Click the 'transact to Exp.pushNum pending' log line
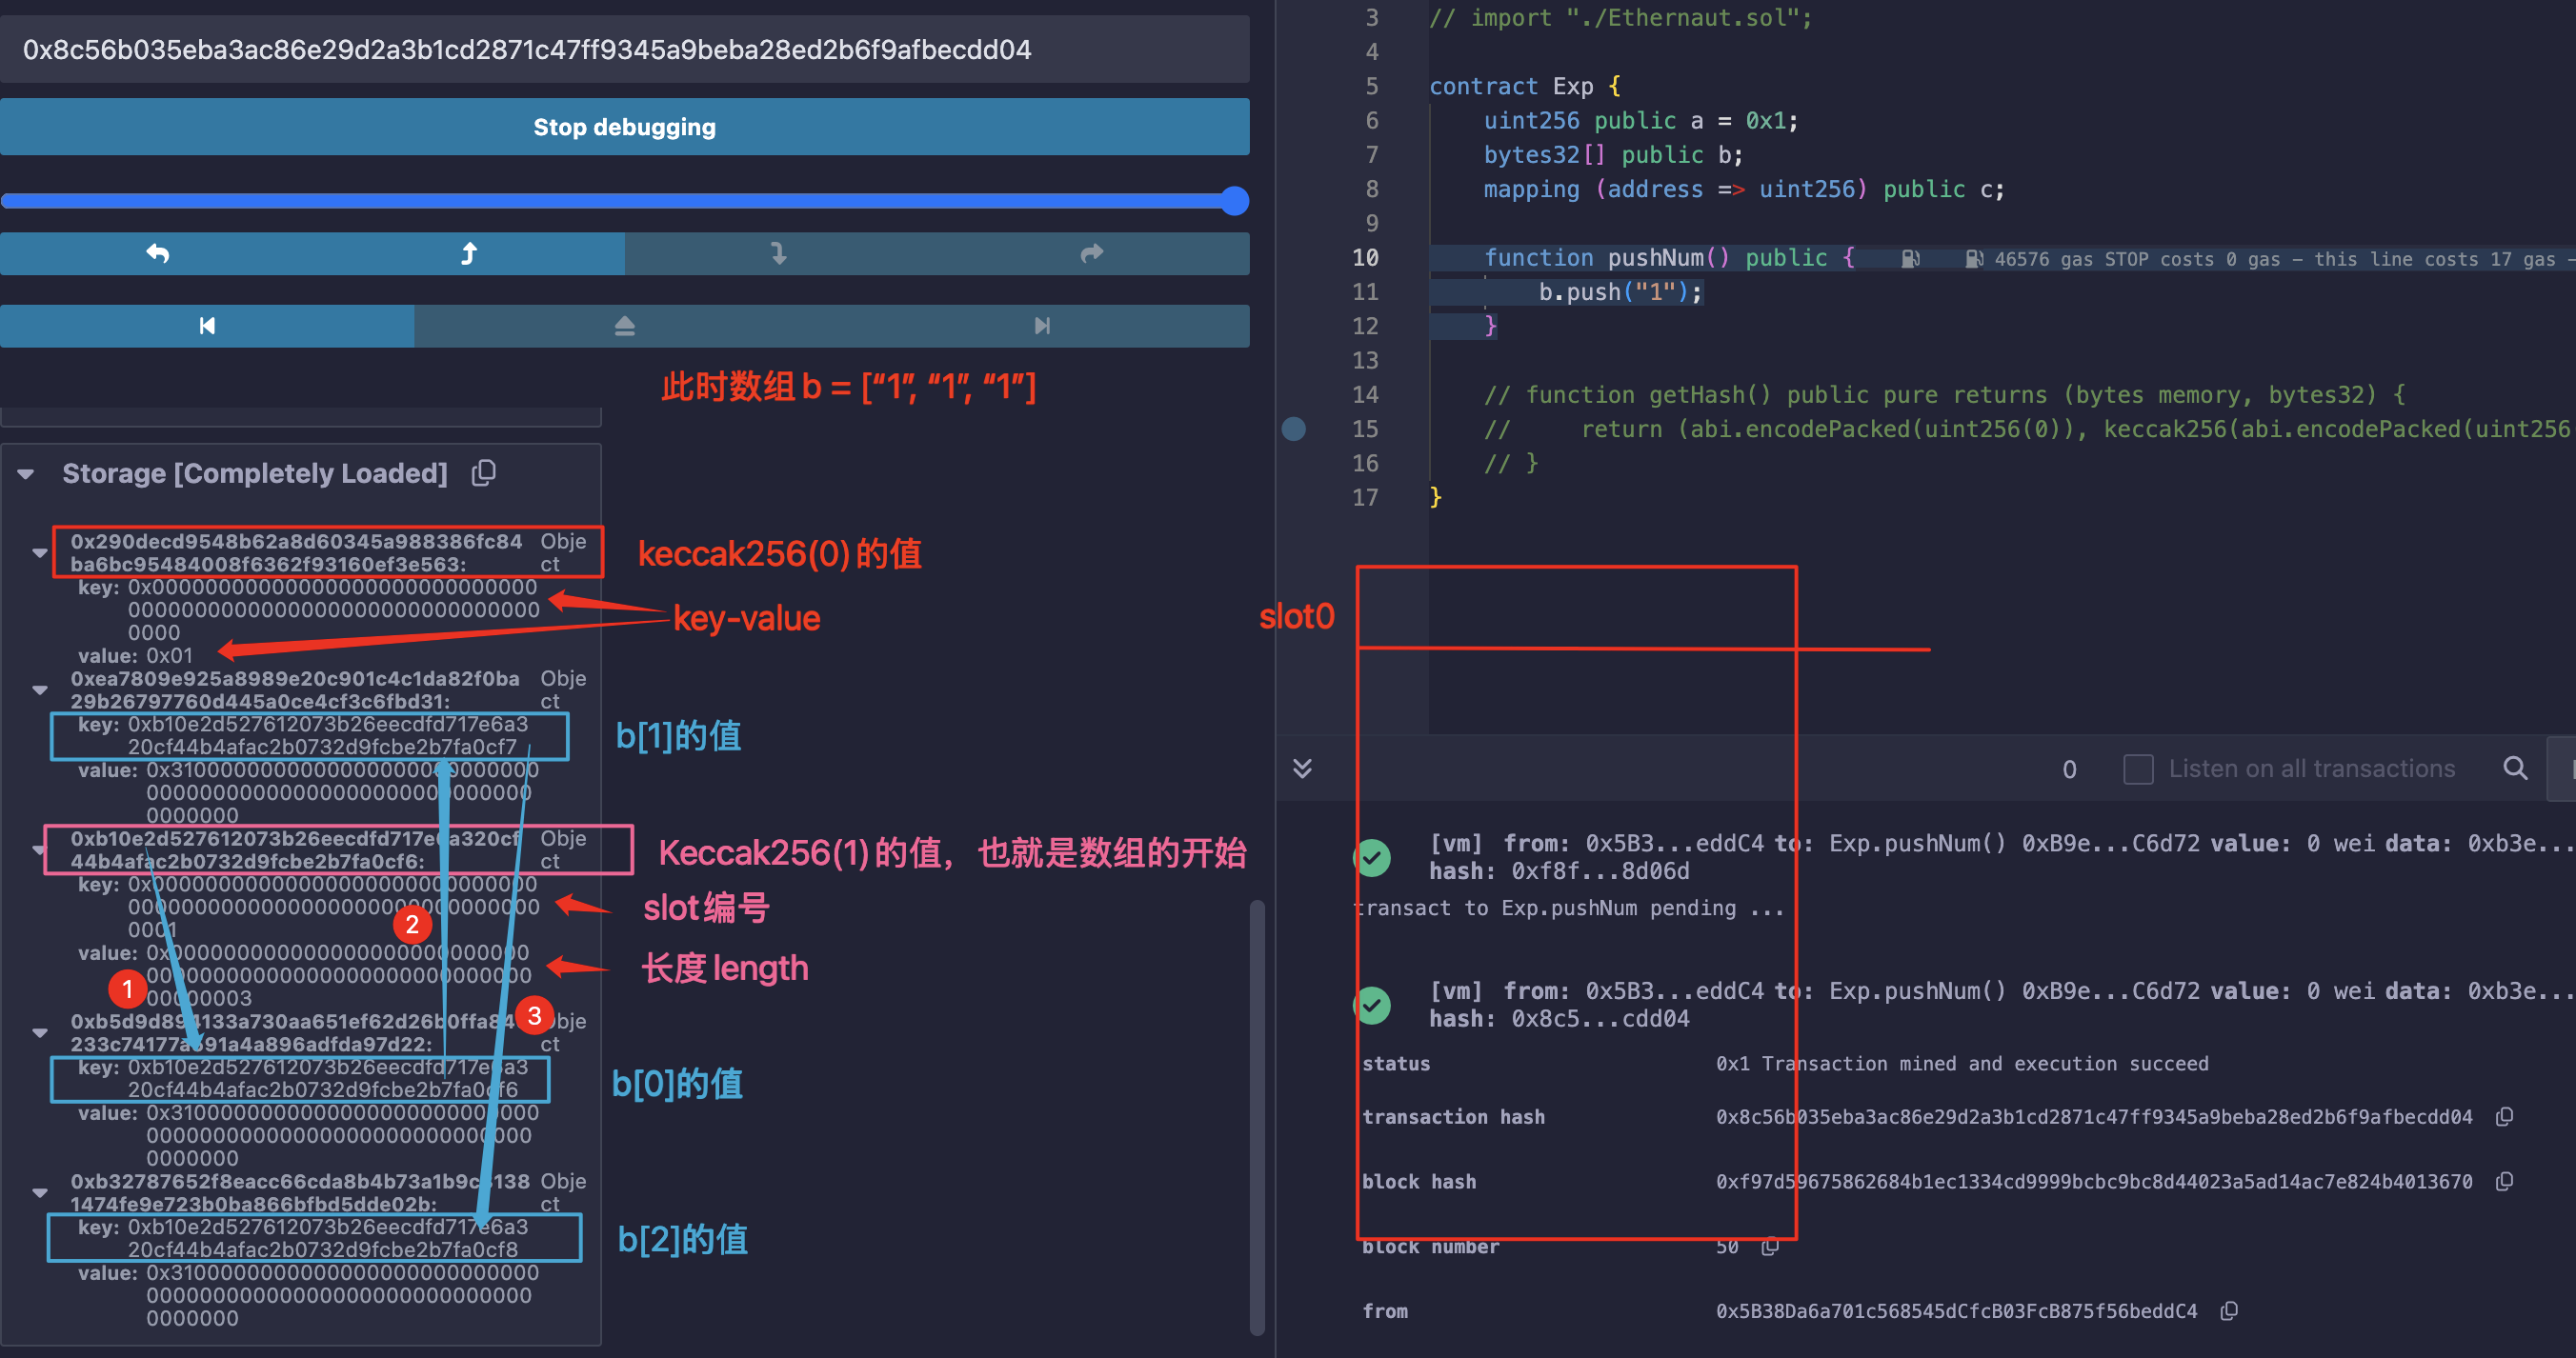Image resolution: width=2576 pixels, height=1358 pixels. click(1569, 908)
